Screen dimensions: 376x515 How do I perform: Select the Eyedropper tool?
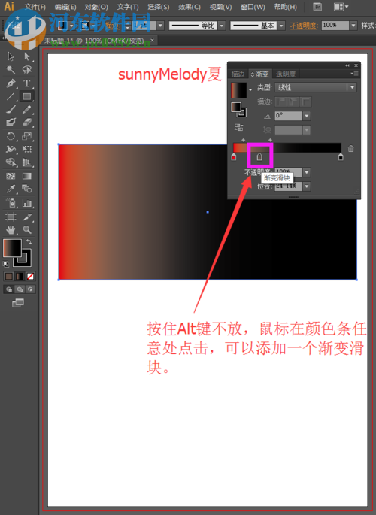coord(11,189)
